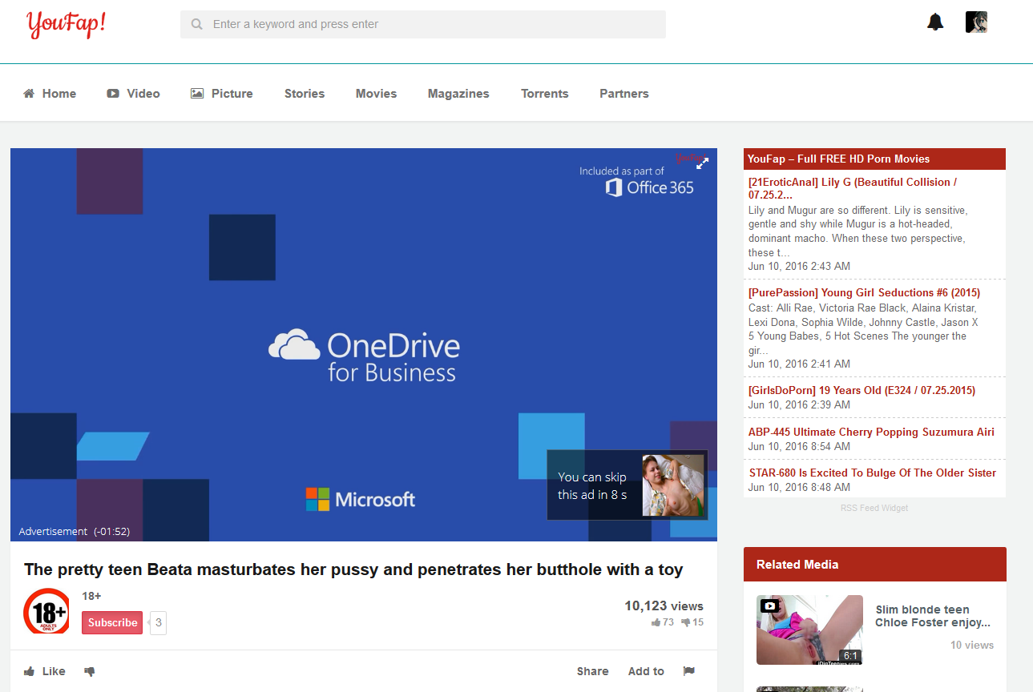Open the ABP-445 feed entry

click(x=871, y=432)
